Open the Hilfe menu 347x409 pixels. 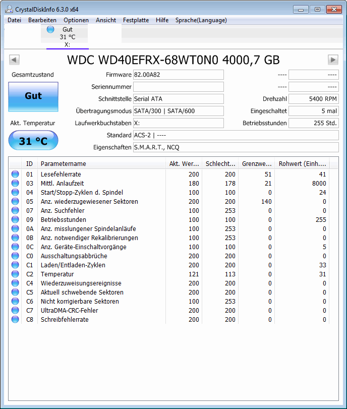[162, 20]
